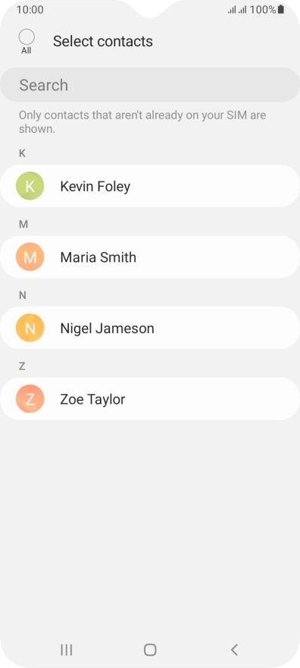Viewport: 300px width, 668px height.
Task: Tap the second signal strength icon
Action: coord(242,10)
